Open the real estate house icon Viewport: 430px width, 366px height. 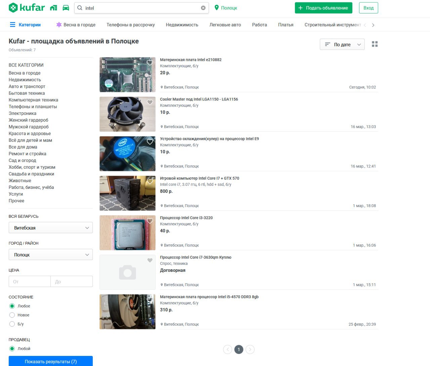pos(53,8)
